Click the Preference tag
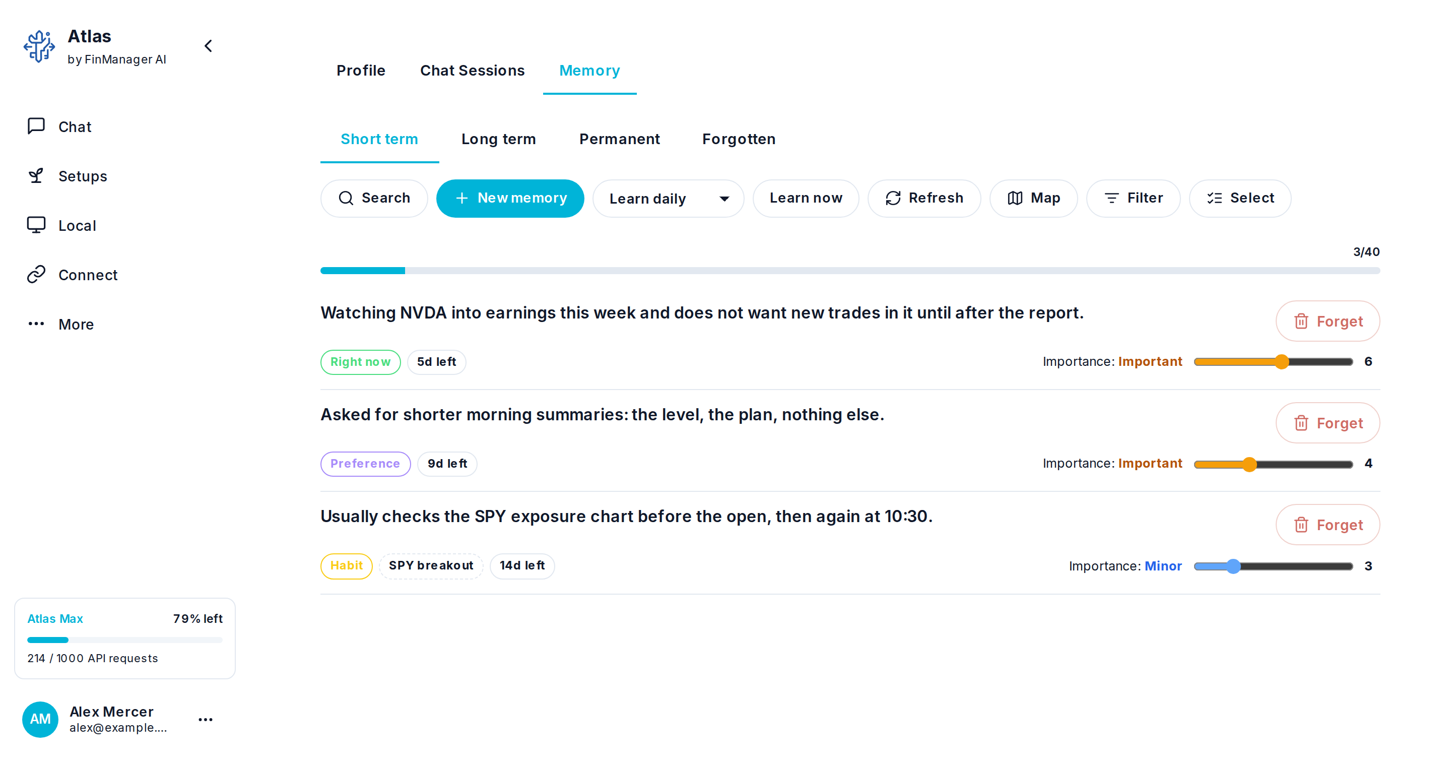 [x=366, y=464]
